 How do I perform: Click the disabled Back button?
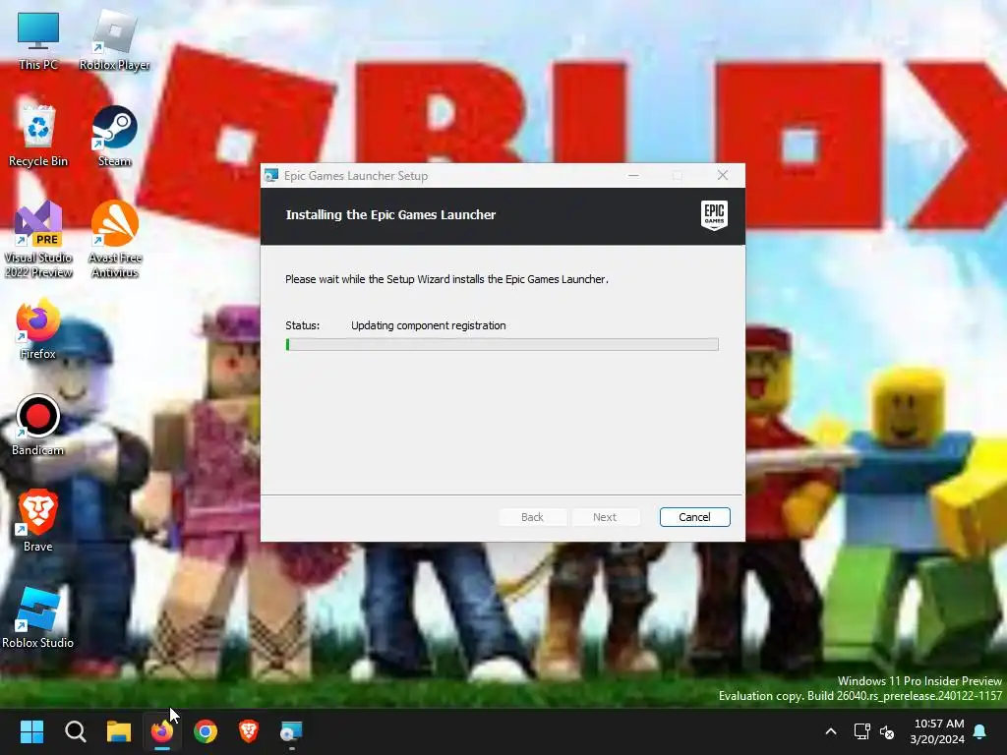click(532, 517)
